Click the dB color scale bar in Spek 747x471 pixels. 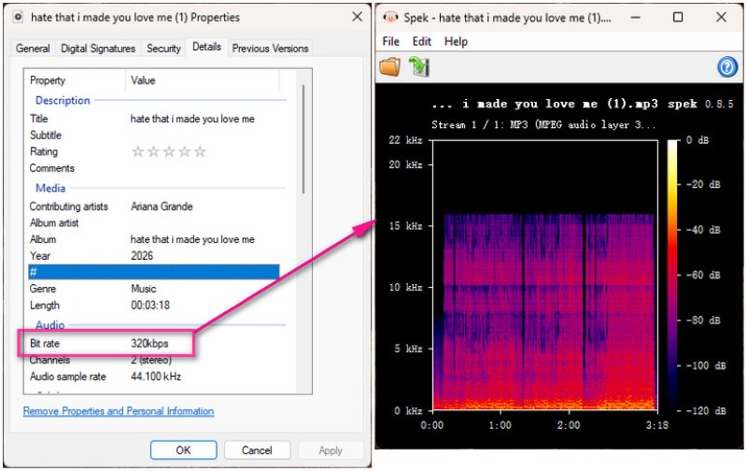click(x=672, y=275)
